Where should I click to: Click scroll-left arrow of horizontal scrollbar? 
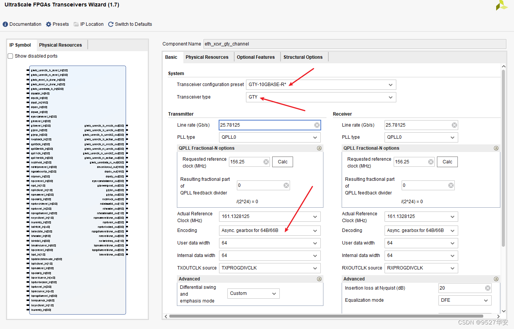(x=166, y=316)
